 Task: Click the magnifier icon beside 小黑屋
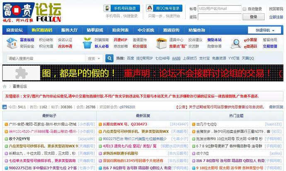click(236, 43)
